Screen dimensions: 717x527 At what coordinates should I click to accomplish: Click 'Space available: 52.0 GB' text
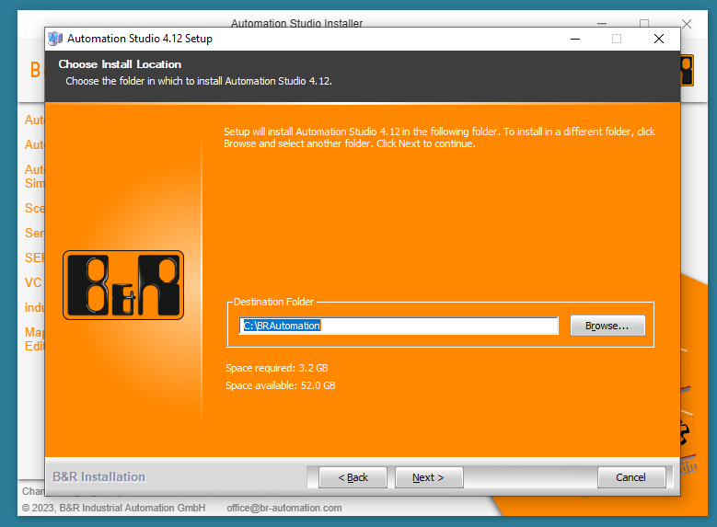[x=281, y=385]
